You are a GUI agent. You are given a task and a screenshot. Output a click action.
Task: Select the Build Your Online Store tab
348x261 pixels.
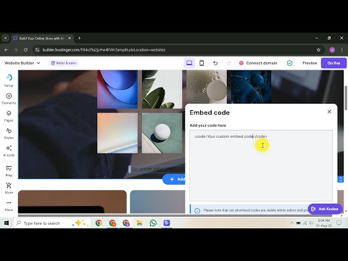point(42,38)
